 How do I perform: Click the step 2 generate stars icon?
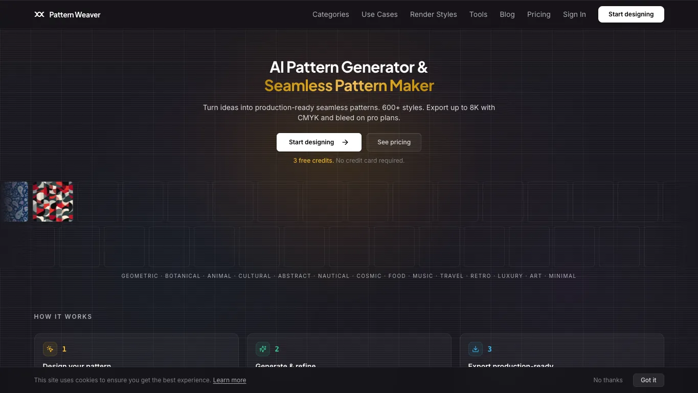coord(263,349)
